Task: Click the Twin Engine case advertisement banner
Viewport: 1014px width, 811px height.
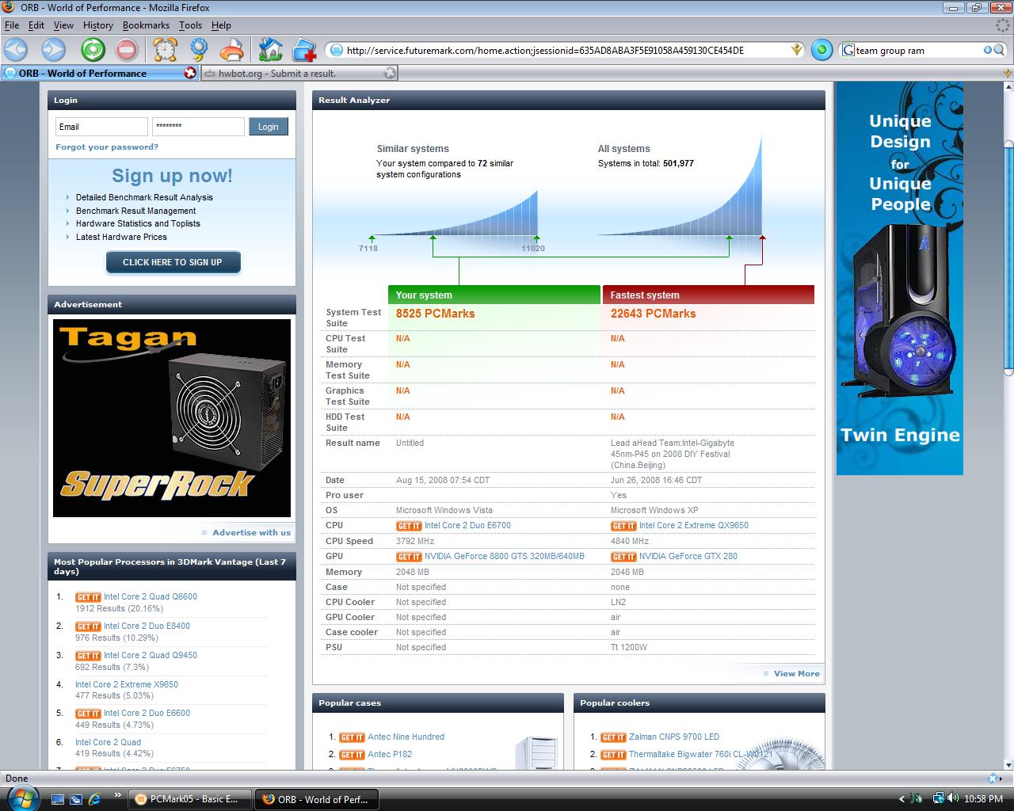Action: point(900,279)
